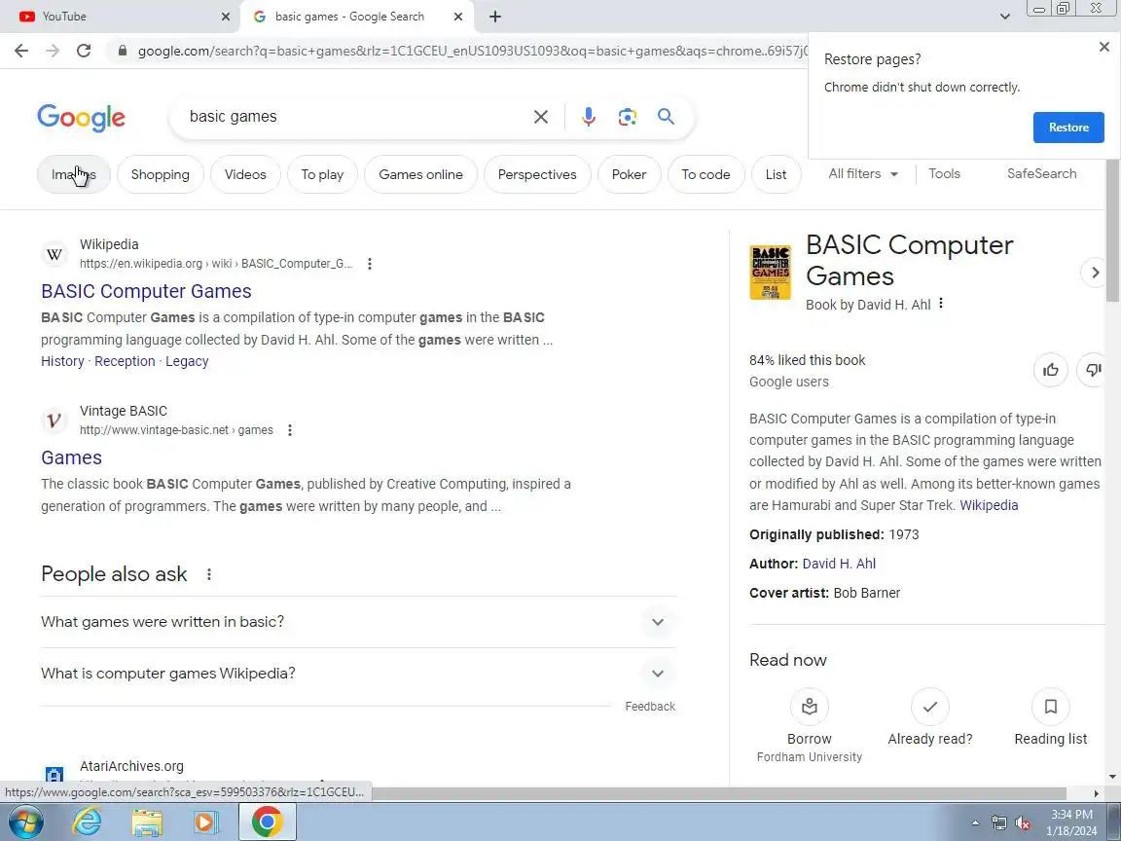
Task: Open options next to Book by David H. Ahl
Action: [941, 304]
